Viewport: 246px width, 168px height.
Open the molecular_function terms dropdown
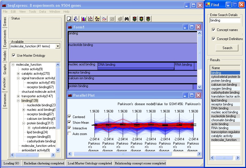(58, 46)
